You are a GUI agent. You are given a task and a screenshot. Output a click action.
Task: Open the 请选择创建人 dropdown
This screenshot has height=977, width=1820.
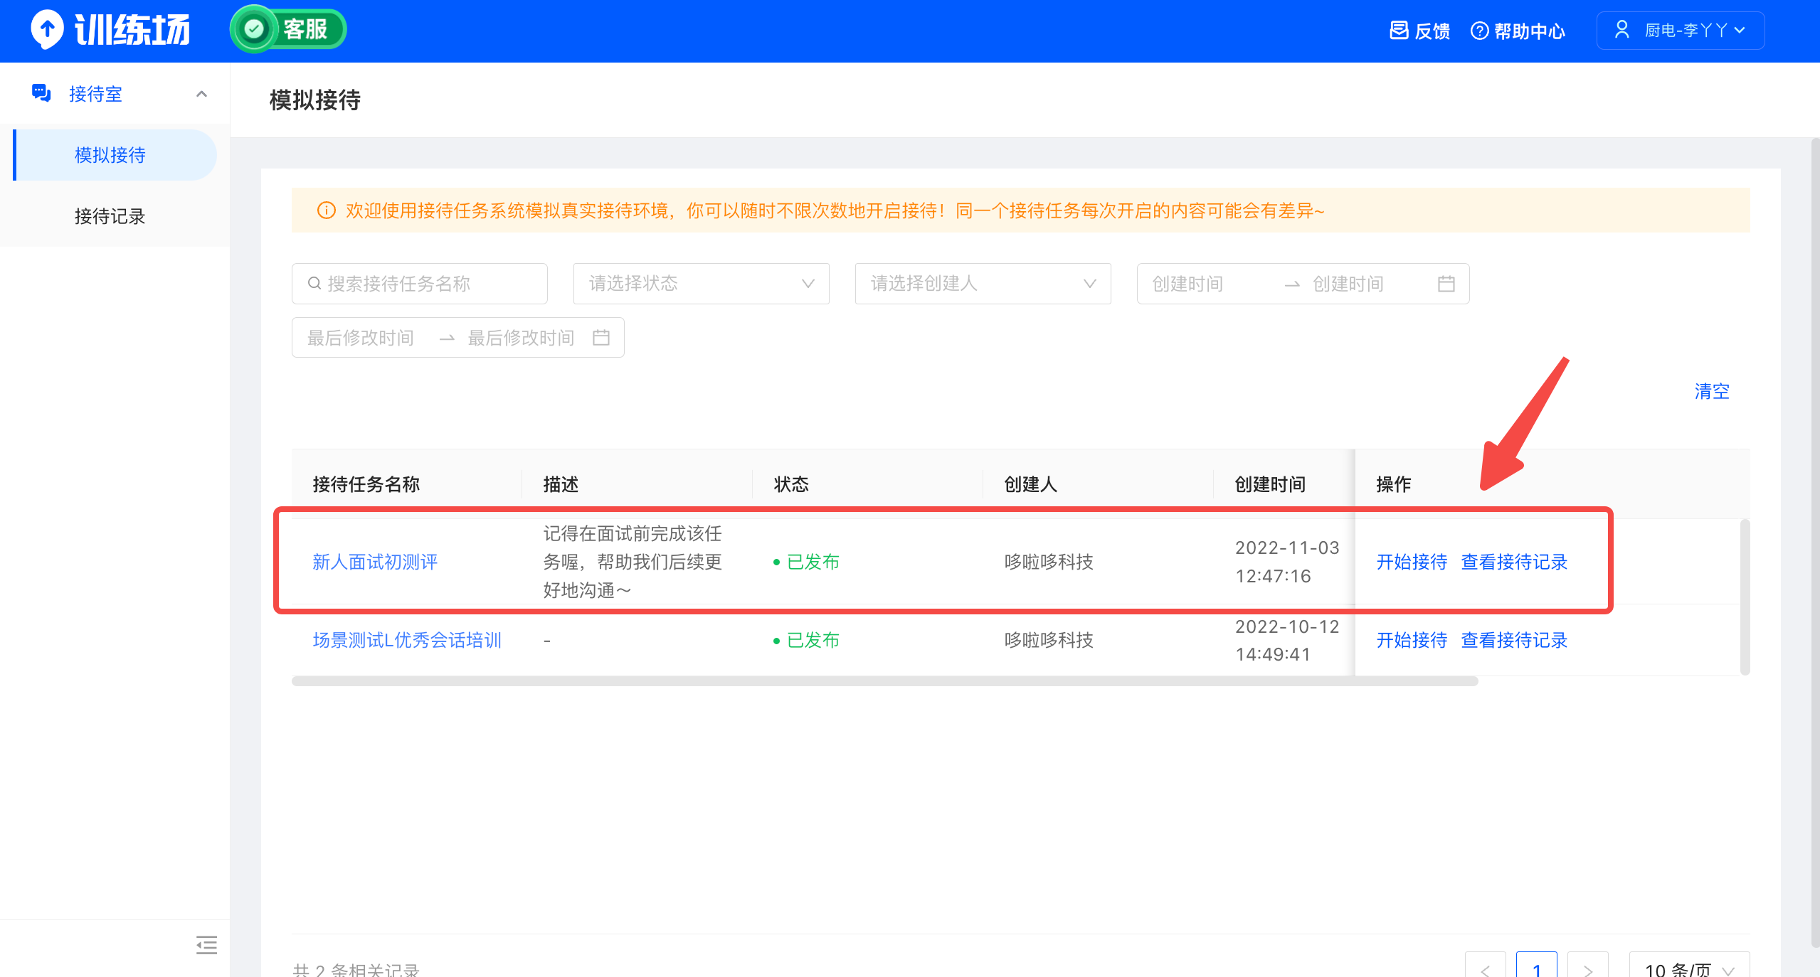coord(983,284)
